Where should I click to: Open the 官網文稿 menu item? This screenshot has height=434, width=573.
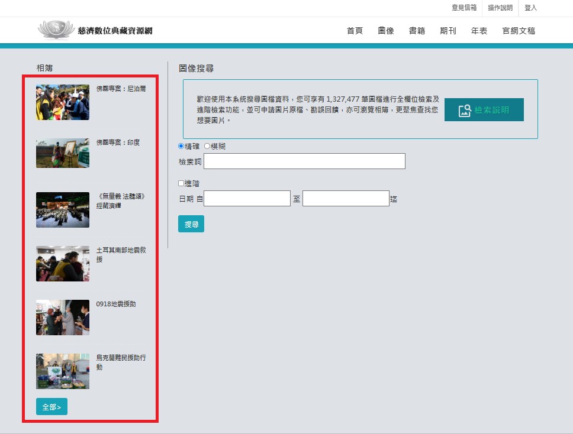[x=519, y=31]
